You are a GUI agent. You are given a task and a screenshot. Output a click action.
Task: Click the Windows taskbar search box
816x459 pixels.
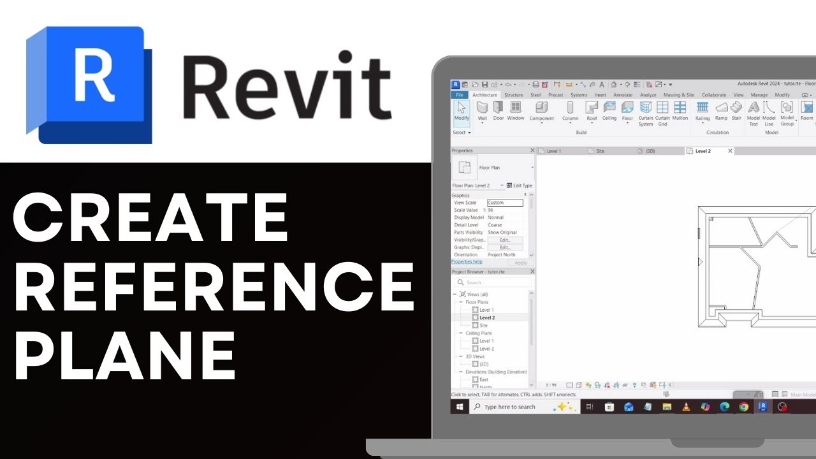coord(524,407)
